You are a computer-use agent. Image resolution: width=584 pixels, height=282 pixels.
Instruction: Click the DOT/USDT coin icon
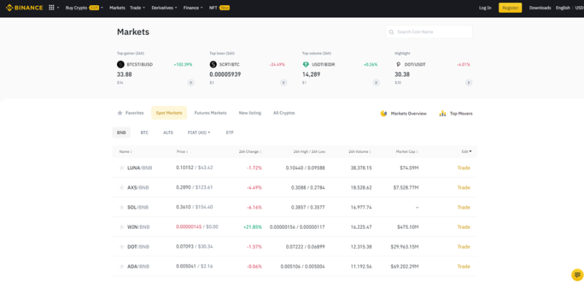[398, 64]
